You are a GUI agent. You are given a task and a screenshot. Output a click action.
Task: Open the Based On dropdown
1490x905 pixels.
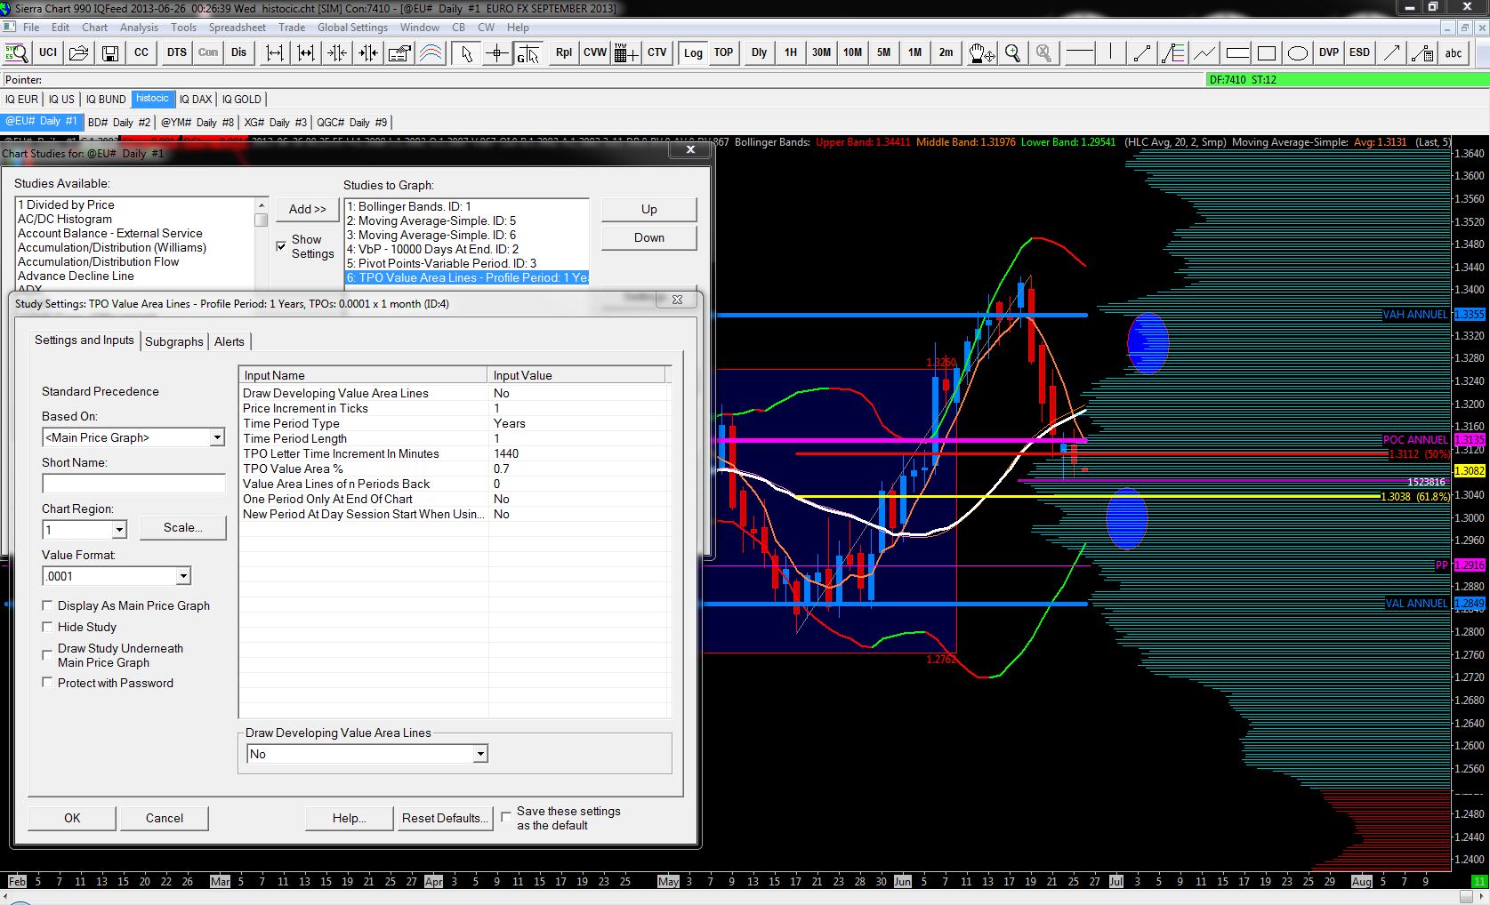click(x=216, y=437)
